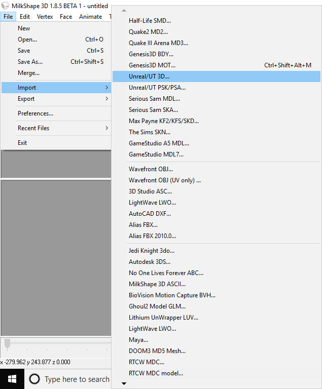The image size is (322, 389).
Task: Import a Wavefront OBJ... file
Action: click(x=217, y=169)
